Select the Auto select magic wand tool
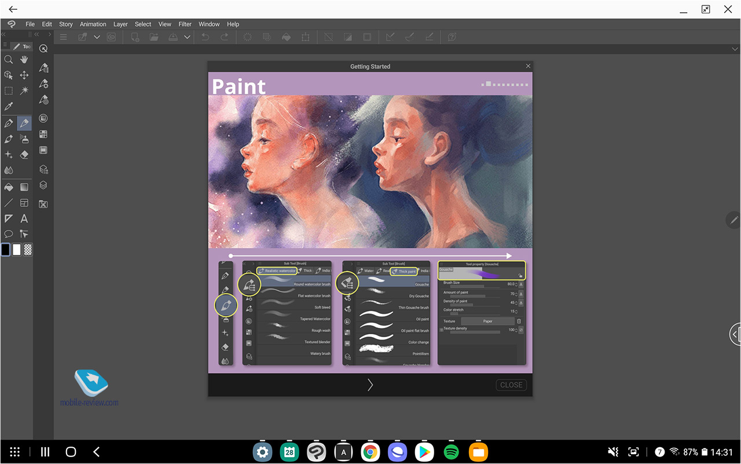 tap(24, 91)
